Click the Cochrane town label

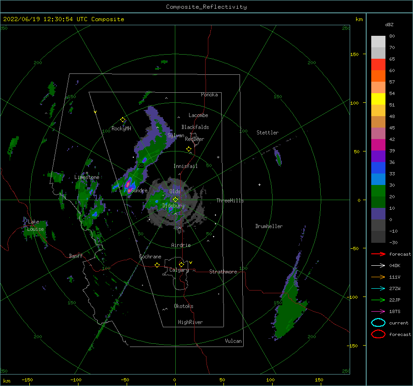point(150,257)
